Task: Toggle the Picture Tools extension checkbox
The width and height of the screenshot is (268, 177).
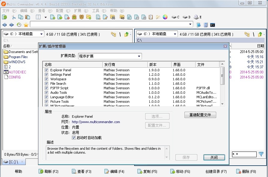Action: (x=46, y=102)
